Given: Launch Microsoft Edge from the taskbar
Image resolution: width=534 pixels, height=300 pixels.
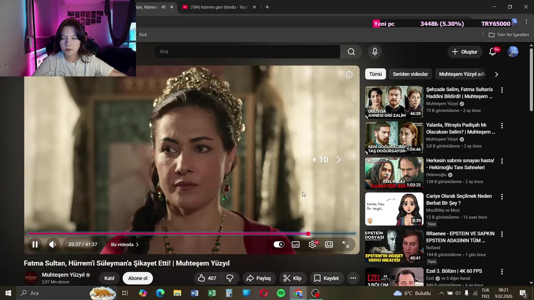Looking at the screenshot, I should (x=160, y=293).
